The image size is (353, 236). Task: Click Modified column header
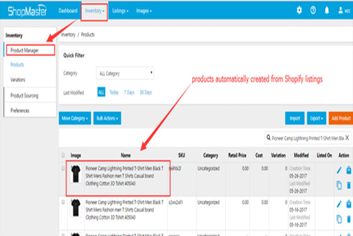pyautogui.click(x=301, y=155)
